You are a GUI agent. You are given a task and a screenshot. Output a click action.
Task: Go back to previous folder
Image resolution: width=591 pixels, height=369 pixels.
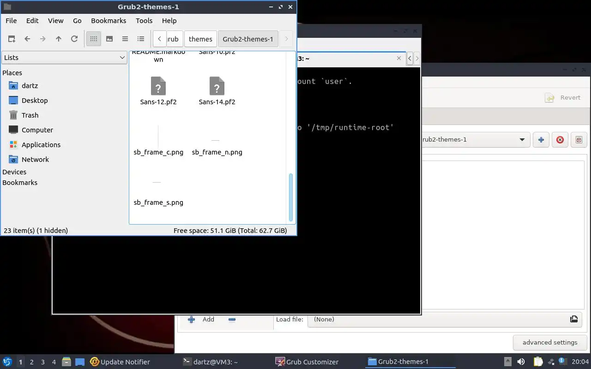click(x=27, y=39)
